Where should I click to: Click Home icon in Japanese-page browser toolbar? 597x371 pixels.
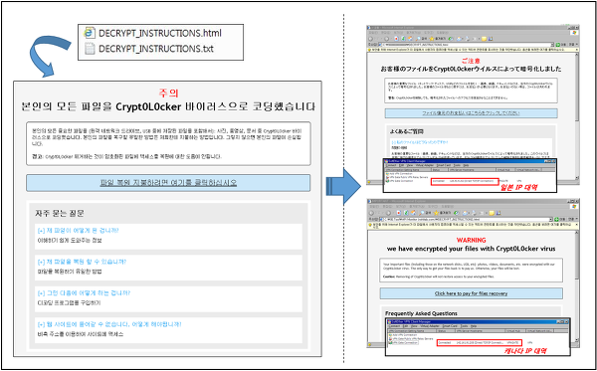(x=410, y=39)
